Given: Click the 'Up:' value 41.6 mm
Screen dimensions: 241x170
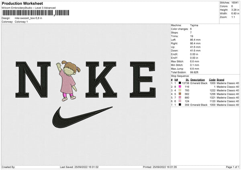Looking at the screenshot, I should [195, 47].
